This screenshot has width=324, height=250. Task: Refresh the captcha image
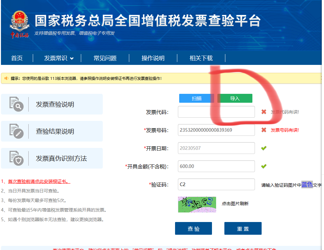197,205
